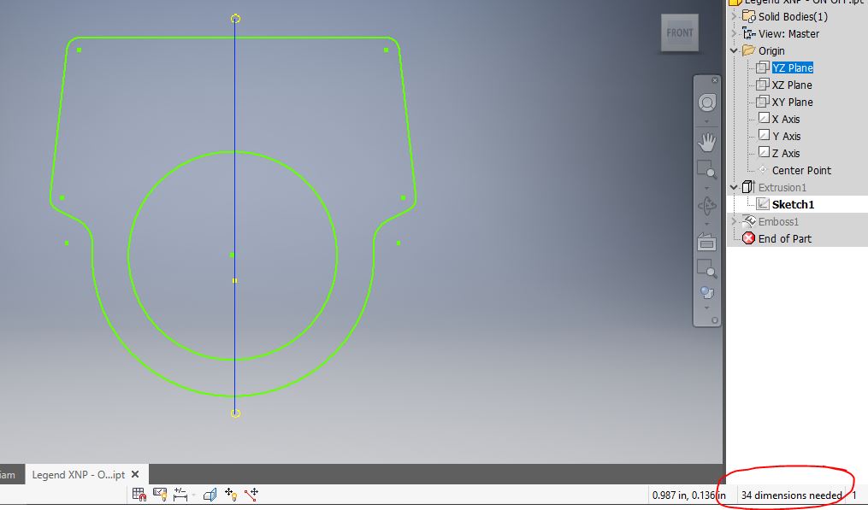Select the Pan tool
The height and width of the screenshot is (510, 868).
pyautogui.click(x=708, y=142)
